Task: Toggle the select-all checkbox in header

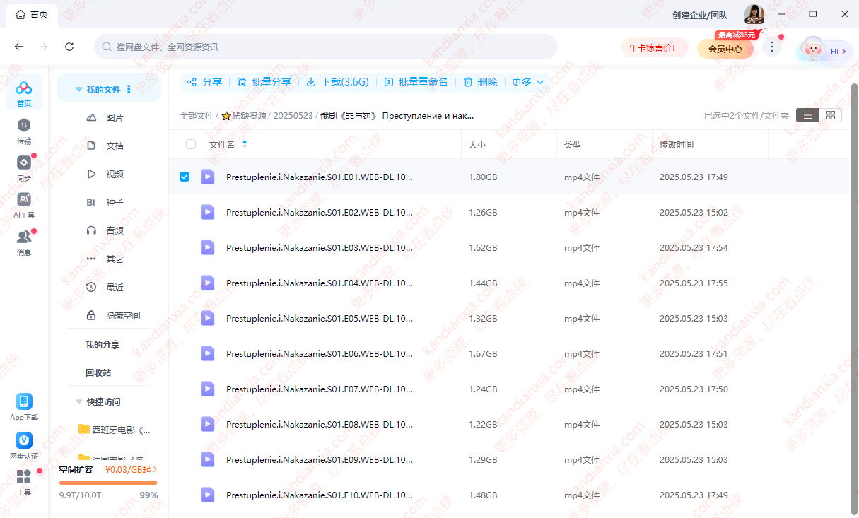Action: pos(191,144)
